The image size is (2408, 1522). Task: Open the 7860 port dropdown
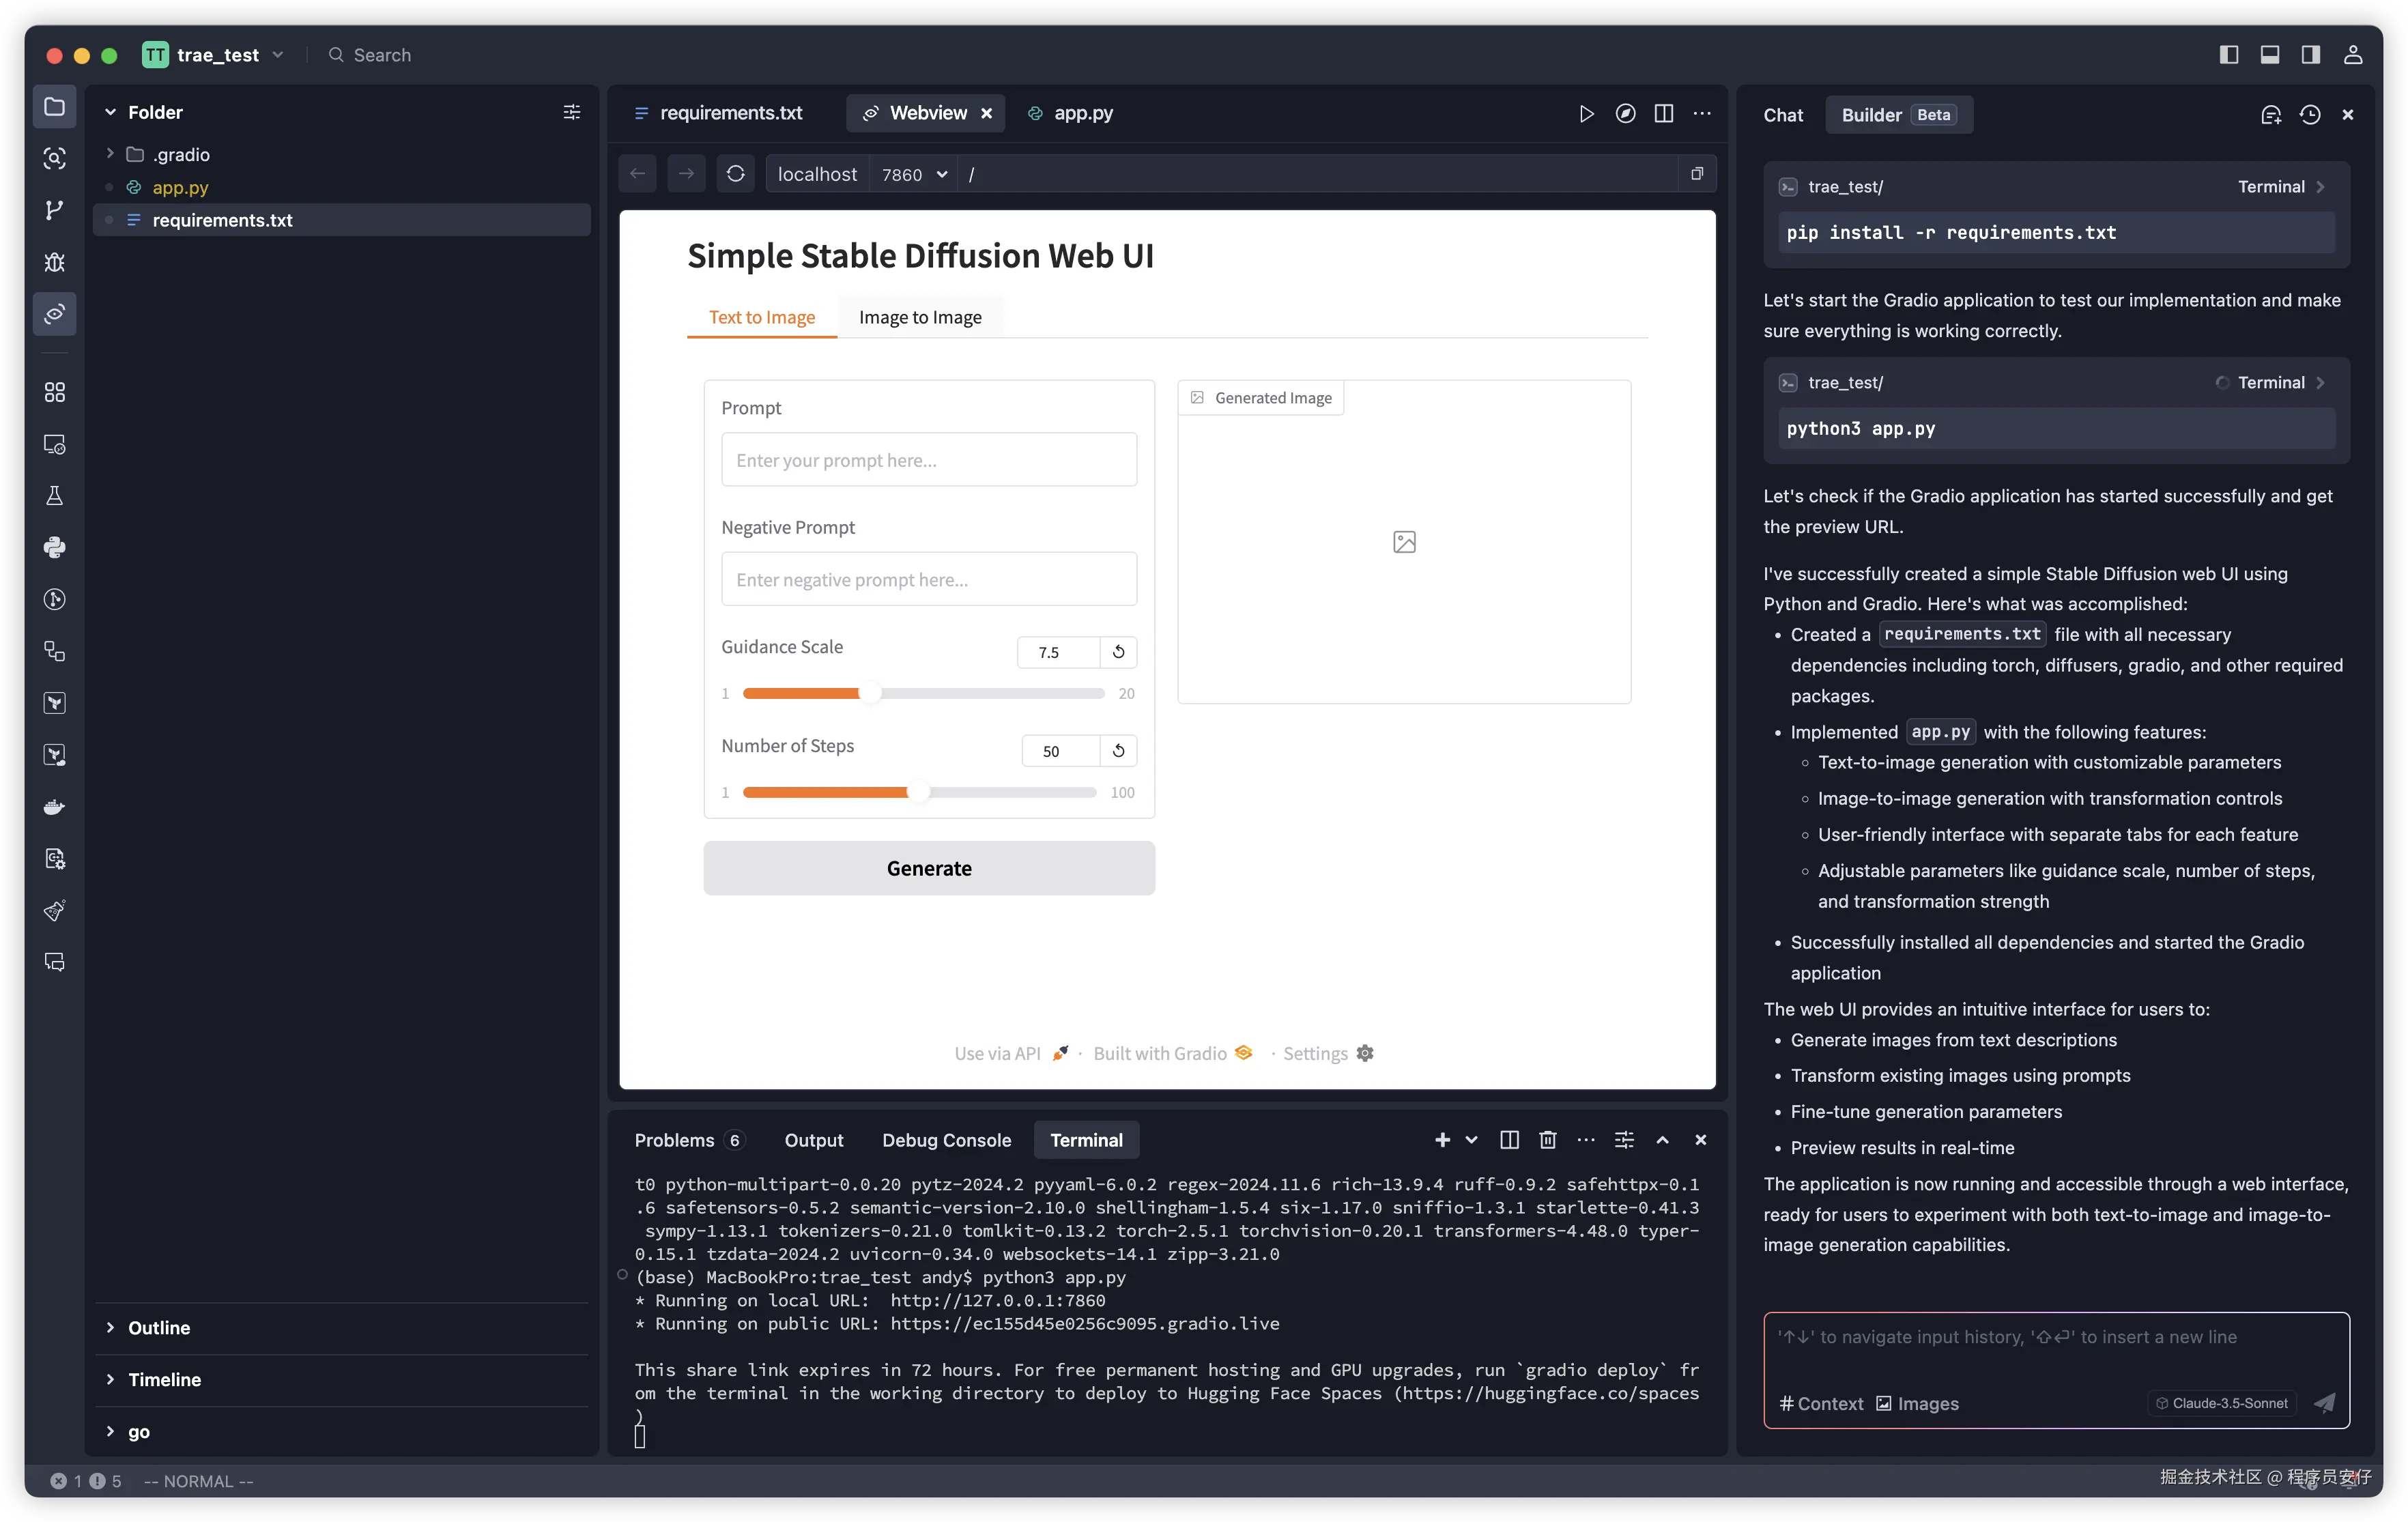tap(913, 174)
